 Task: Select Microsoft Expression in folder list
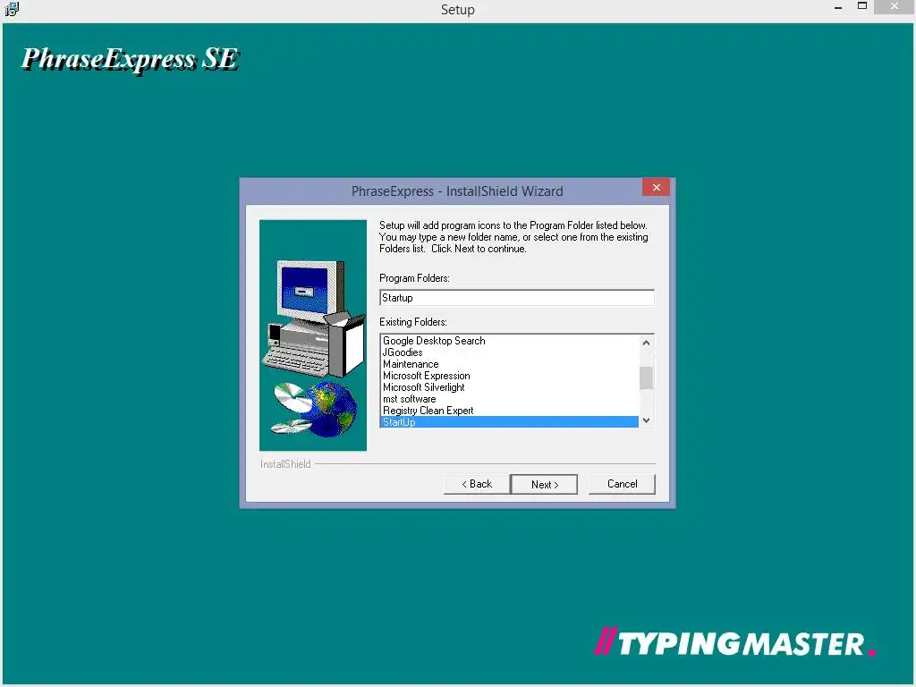click(509, 376)
